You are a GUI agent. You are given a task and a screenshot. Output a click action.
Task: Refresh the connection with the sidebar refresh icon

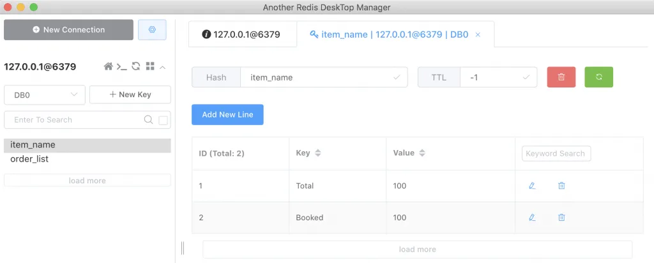[136, 66]
